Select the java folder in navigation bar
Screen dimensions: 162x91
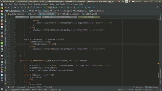point(46,11)
